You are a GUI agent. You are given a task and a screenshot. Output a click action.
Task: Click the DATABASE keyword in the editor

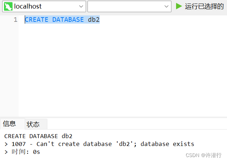[x=68, y=20]
